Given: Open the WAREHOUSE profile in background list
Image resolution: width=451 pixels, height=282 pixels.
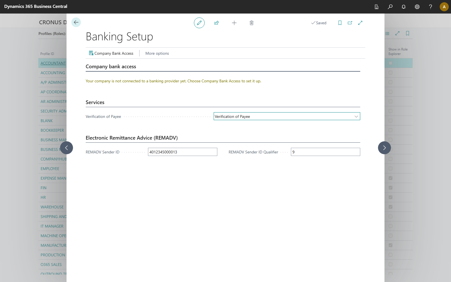Looking at the screenshot, I should (52, 207).
